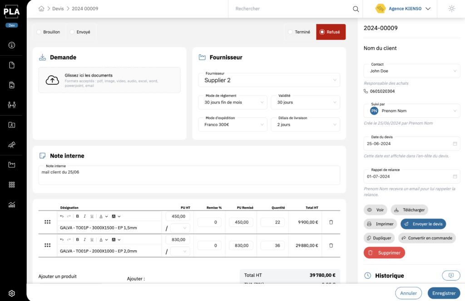
Task: Open the Agence KIENSO dropdown
Action: pyautogui.click(x=403, y=9)
